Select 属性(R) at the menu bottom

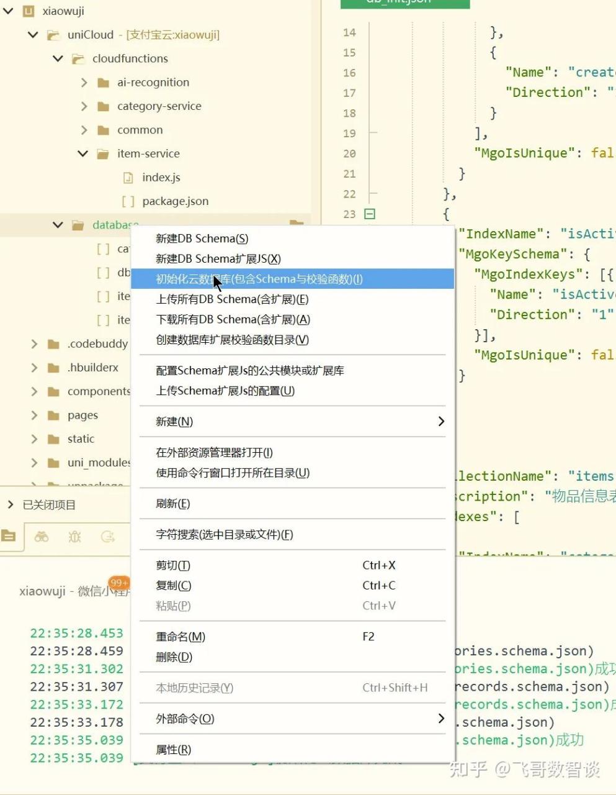[x=173, y=750]
